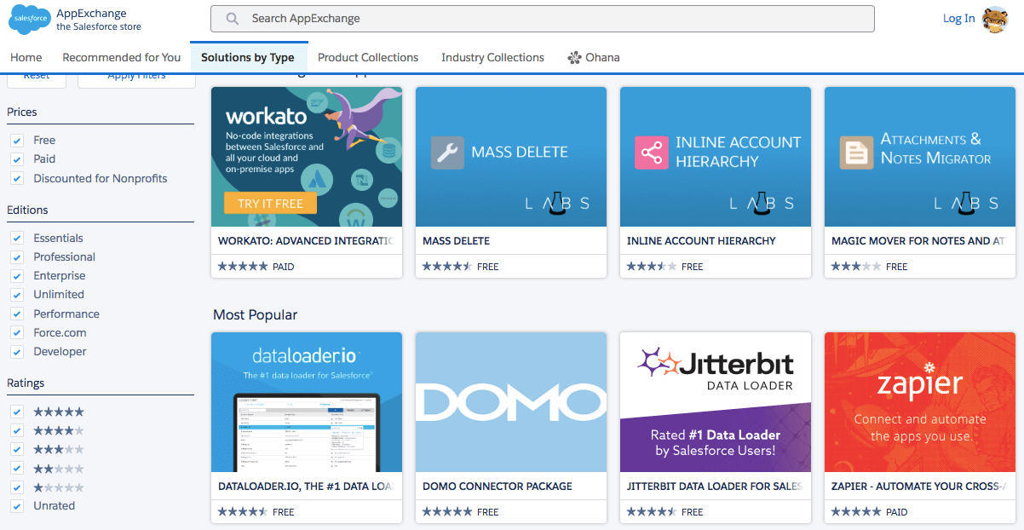1024x530 pixels.
Task: Click the star rating under Zapier card
Action: [x=856, y=512]
